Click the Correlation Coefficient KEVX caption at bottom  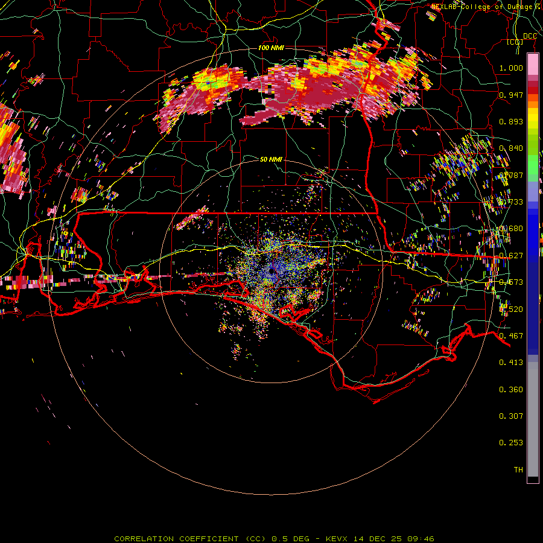click(x=274, y=539)
